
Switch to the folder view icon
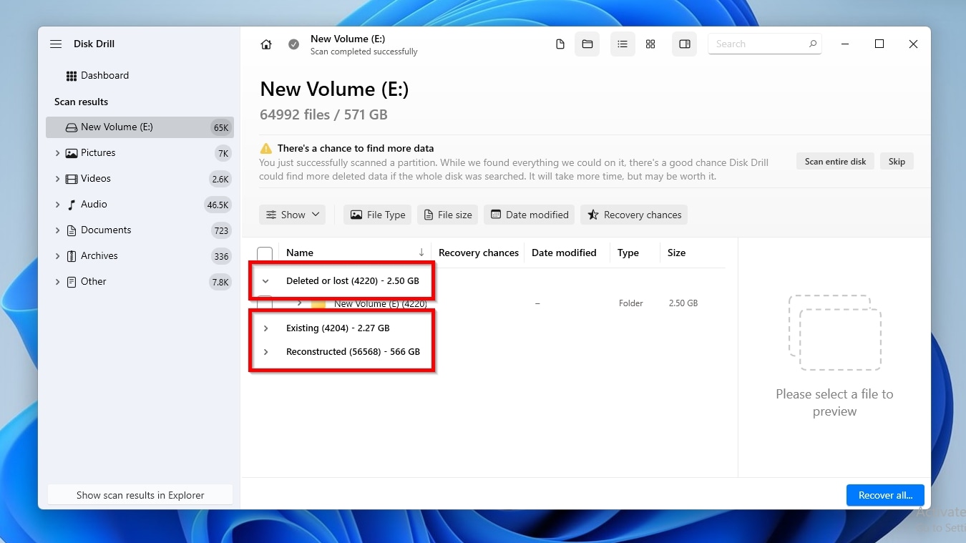(x=587, y=44)
